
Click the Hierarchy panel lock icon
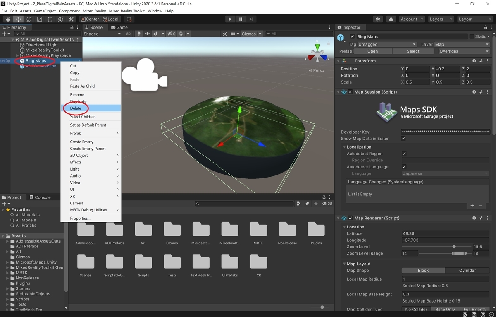point(72,27)
